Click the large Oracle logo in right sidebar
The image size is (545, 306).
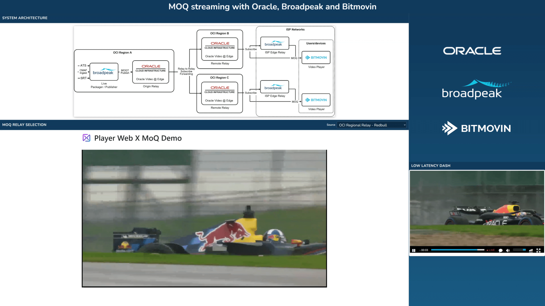(x=472, y=51)
